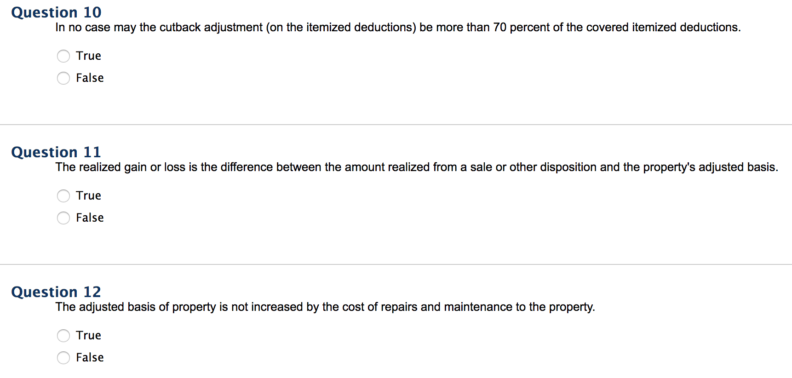Click the 'Question 10' heading
Viewport: 792px width, 378px height.
(56, 12)
